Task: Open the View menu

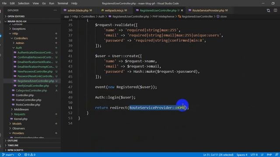Action: click(36, 3)
